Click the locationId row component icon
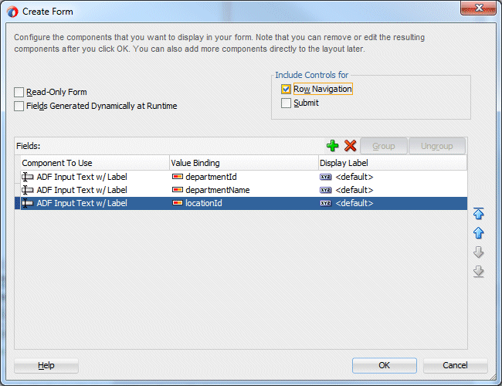This screenshot has width=502, height=386. (28, 203)
